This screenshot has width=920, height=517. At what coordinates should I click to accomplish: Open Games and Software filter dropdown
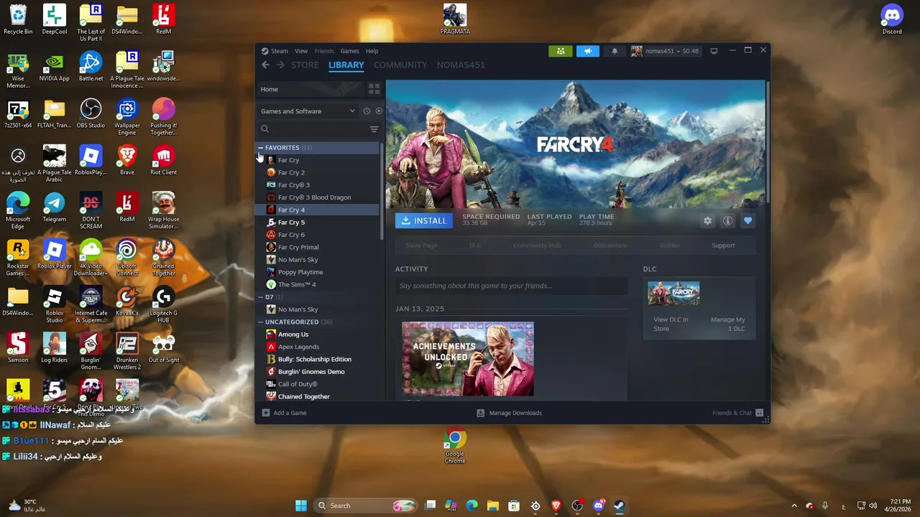[x=308, y=111]
